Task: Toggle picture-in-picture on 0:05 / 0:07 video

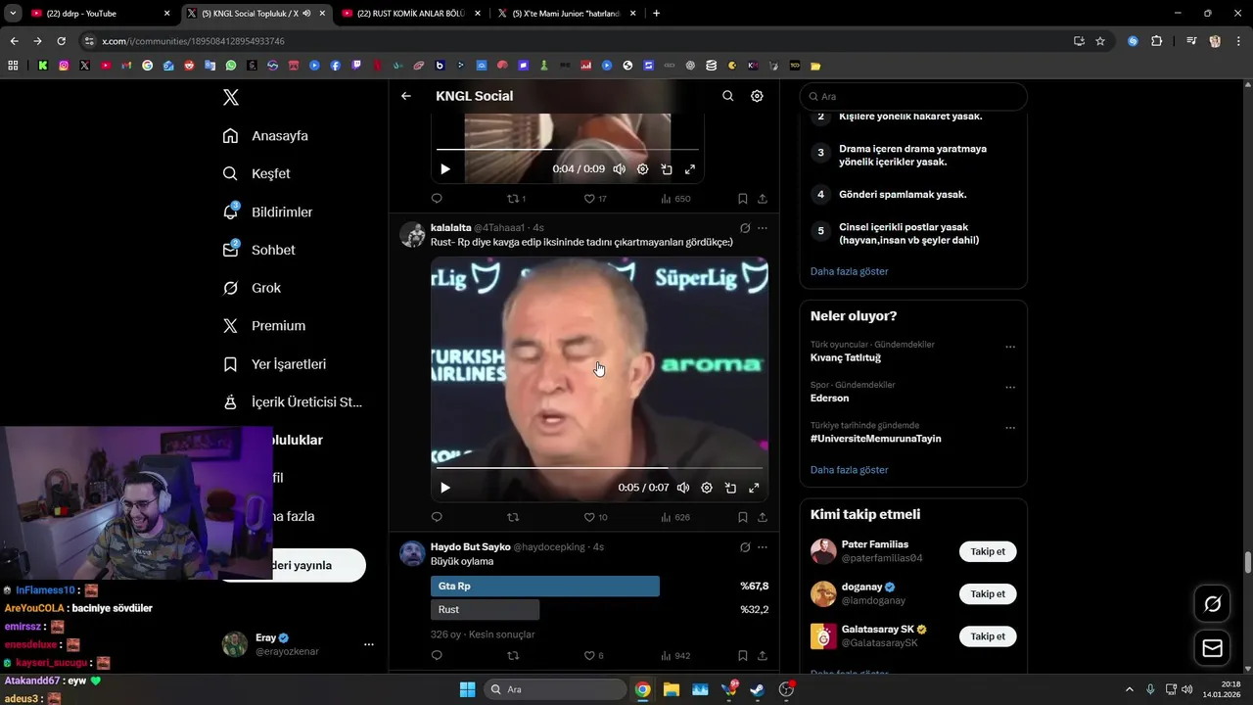Action: pyautogui.click(x=730, y=488)
